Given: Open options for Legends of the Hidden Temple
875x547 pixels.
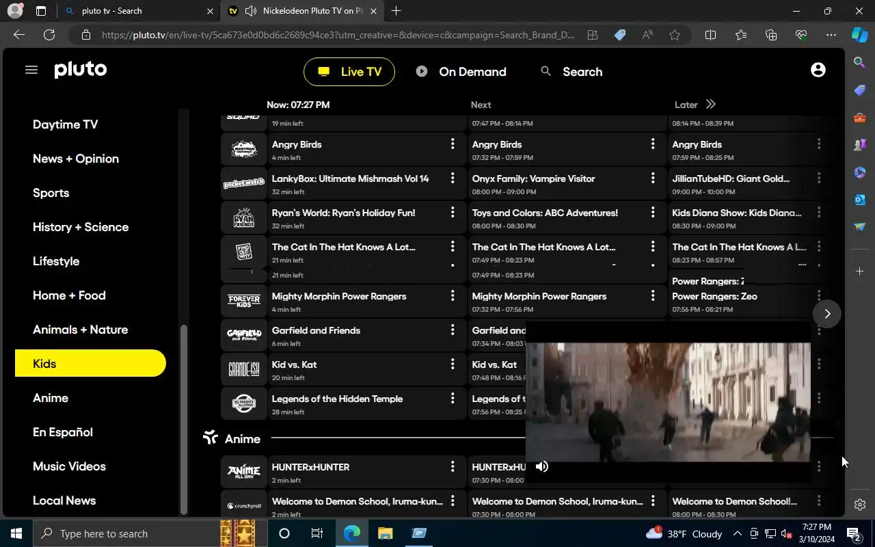Looking at the screenshot, I should point(452,398).
